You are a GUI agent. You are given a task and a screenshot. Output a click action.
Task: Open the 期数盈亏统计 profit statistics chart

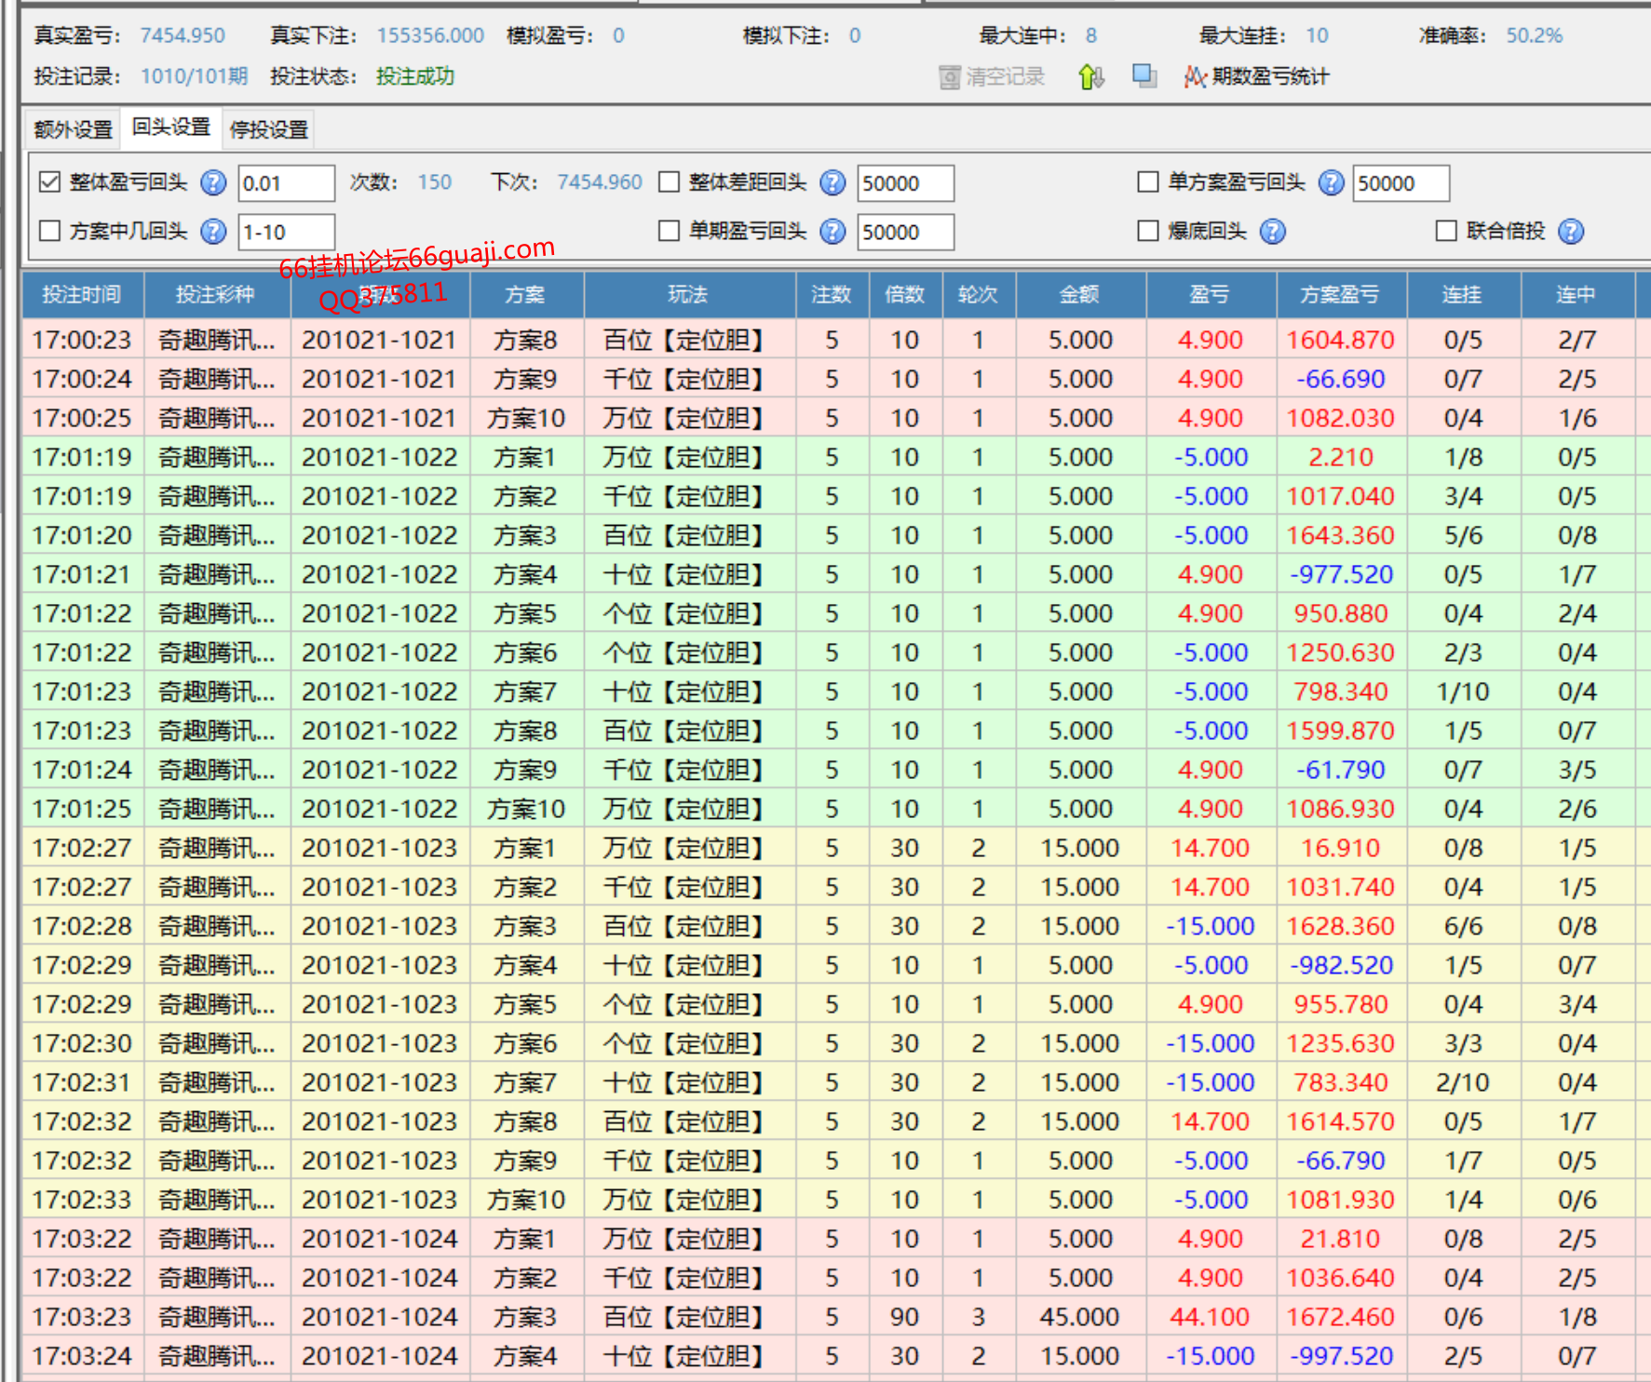point(1256,76)
